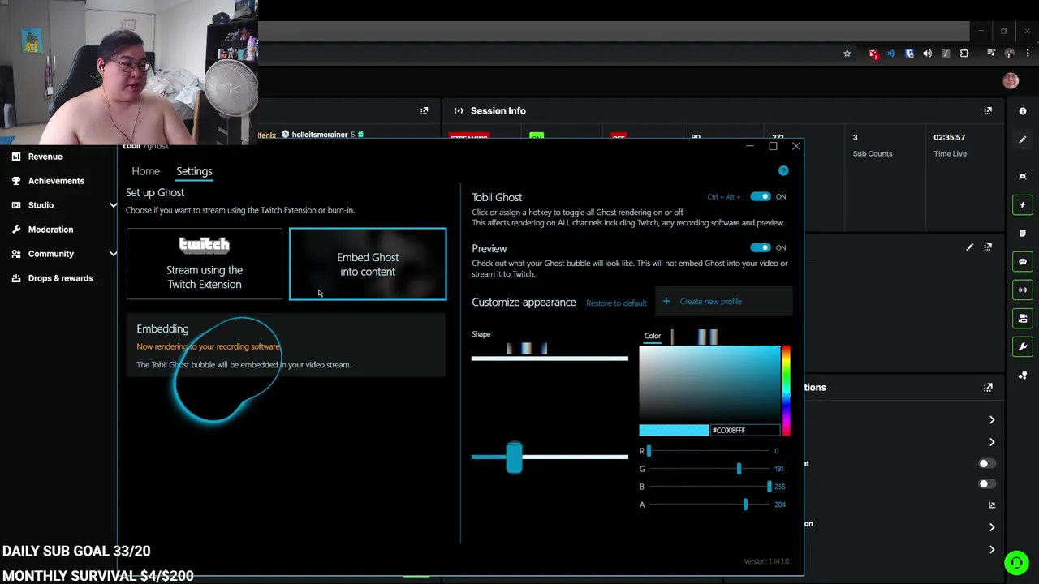The height and width of the screenshot is (584, 1039).
Task: Open the Tobii Ghost help question-mark icon
Action: tap(783, 170)
